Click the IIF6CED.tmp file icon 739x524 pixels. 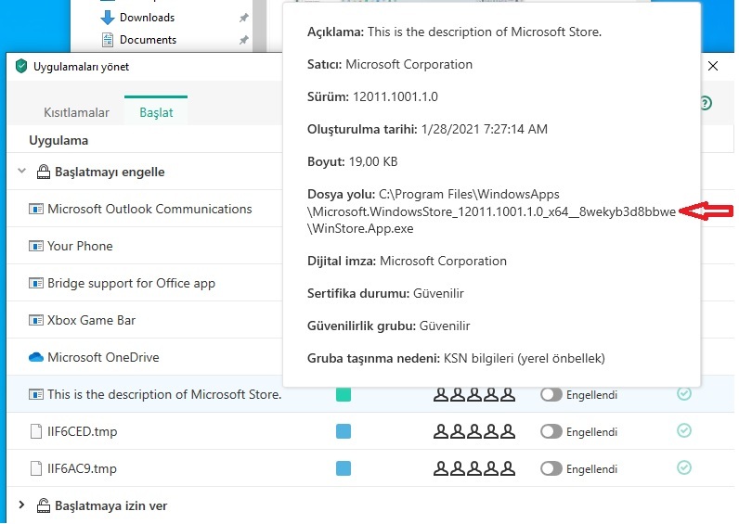(36, 432)
